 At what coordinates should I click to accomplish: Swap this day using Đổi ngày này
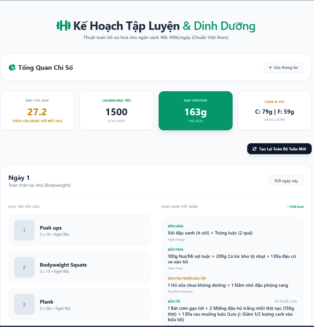click(286, 181)
